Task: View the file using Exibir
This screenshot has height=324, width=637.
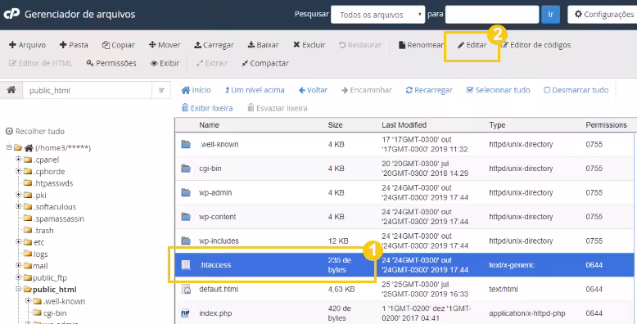Action: tap(165, 63)
